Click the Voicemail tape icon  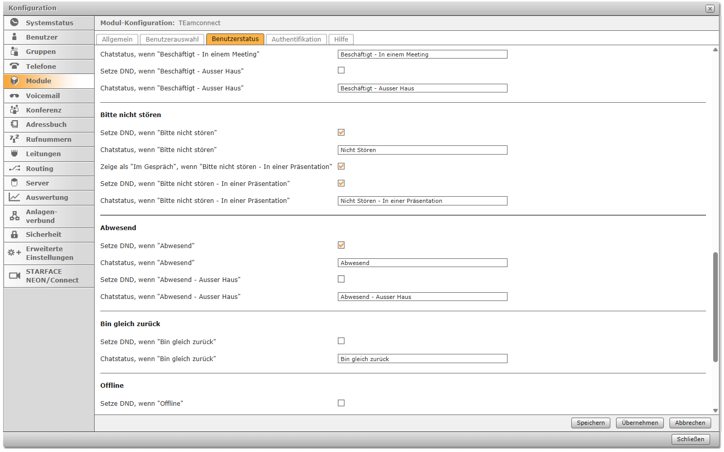click(14, 96)
